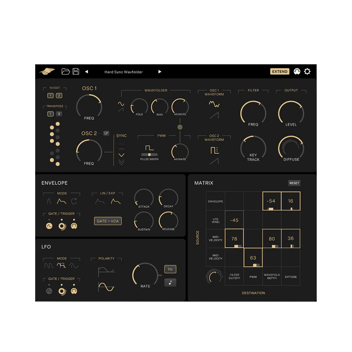352x352 pixels.
Task: Go to the previous preset arrow
Action: (x=86, y=72)
